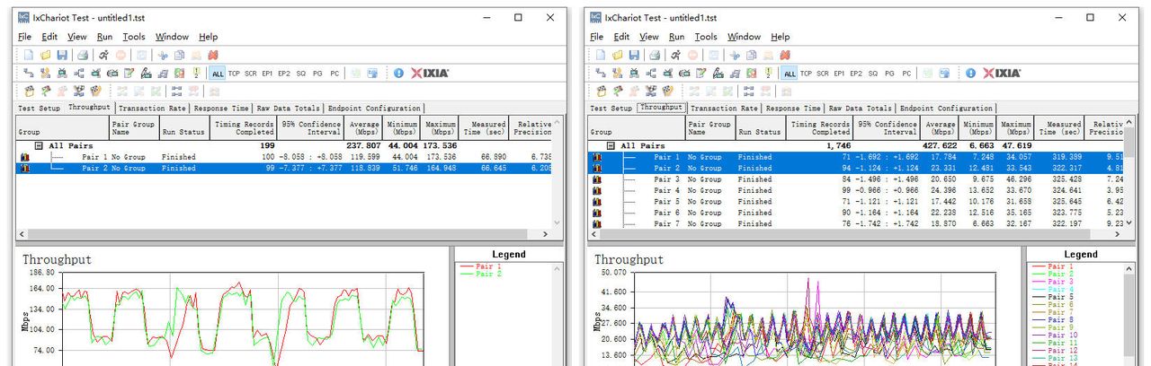
Task: Toggle the PC filter in right window
Action: [906, 74]
